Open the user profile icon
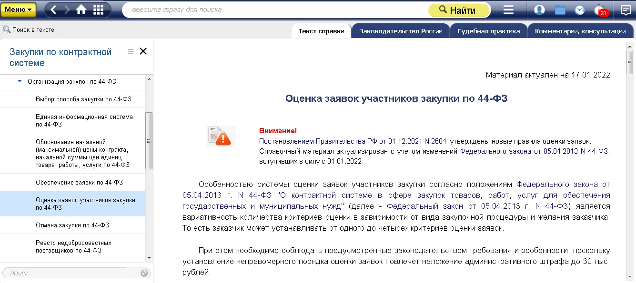Viewport: 636px width, 283px height. (x=539, y=10)
